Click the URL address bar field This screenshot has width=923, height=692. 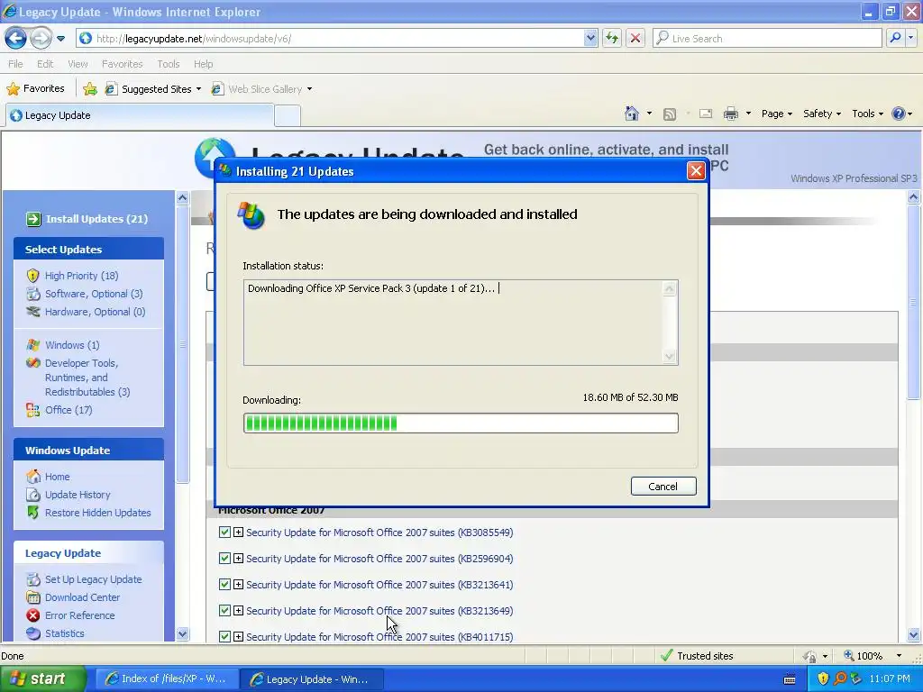[339, 38]
